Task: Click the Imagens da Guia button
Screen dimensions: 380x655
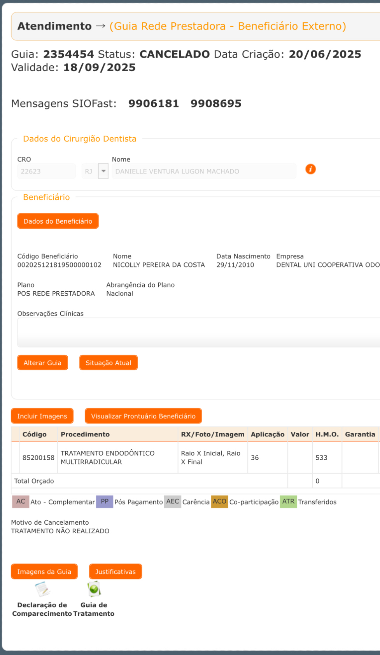Action: [x=44, y=572]
